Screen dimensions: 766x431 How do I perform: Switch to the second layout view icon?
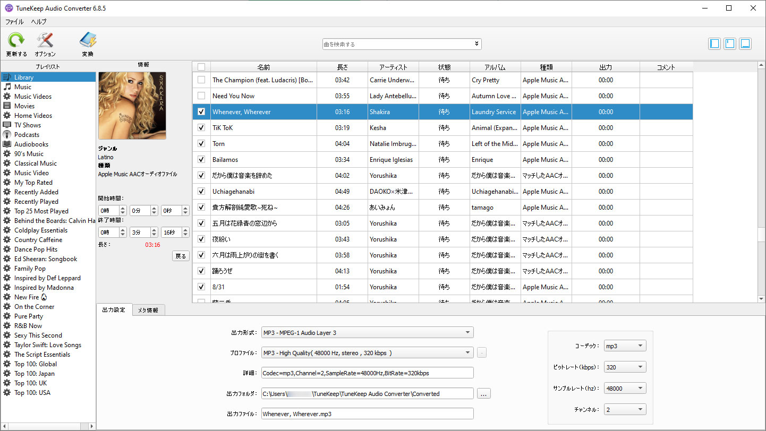pyautogui.click(x=730, y=44)
